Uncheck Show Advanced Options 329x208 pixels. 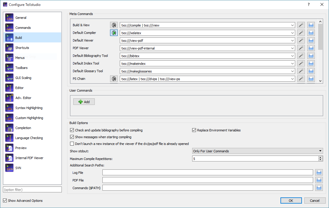coord(5,201)
